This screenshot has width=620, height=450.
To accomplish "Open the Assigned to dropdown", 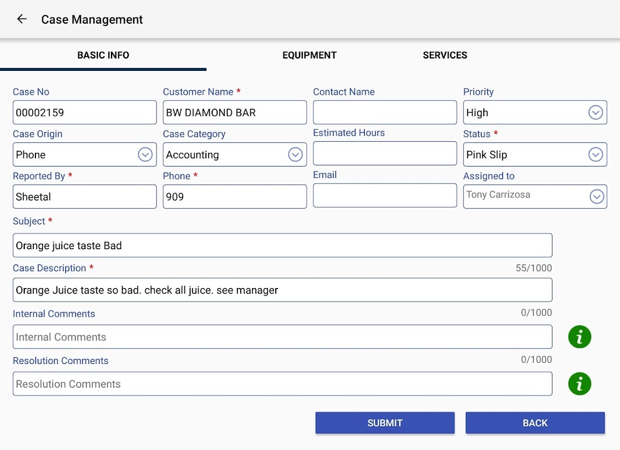I will pyautogui.click(x=596, y=196).
